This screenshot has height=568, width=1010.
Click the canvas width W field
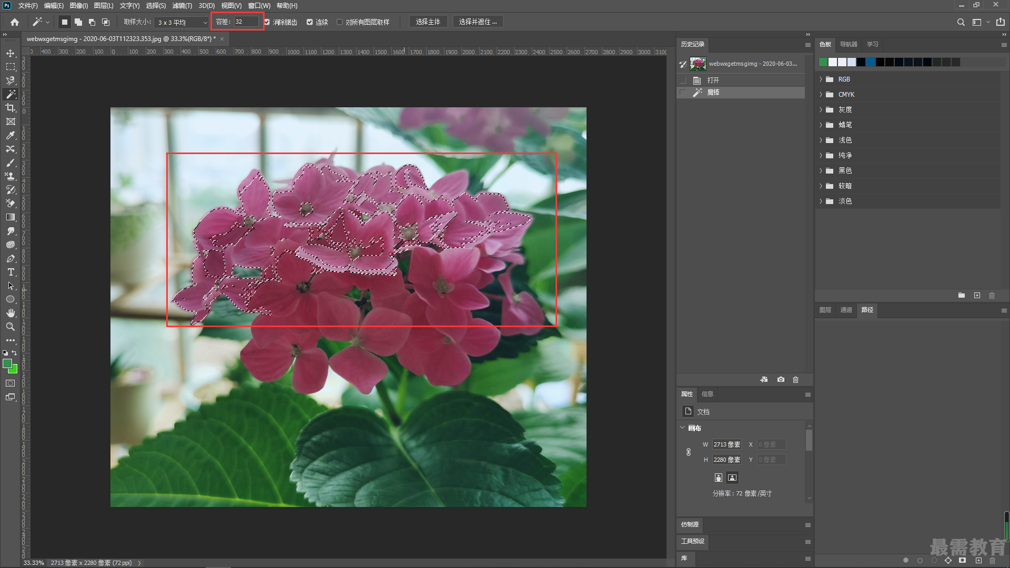727,445
